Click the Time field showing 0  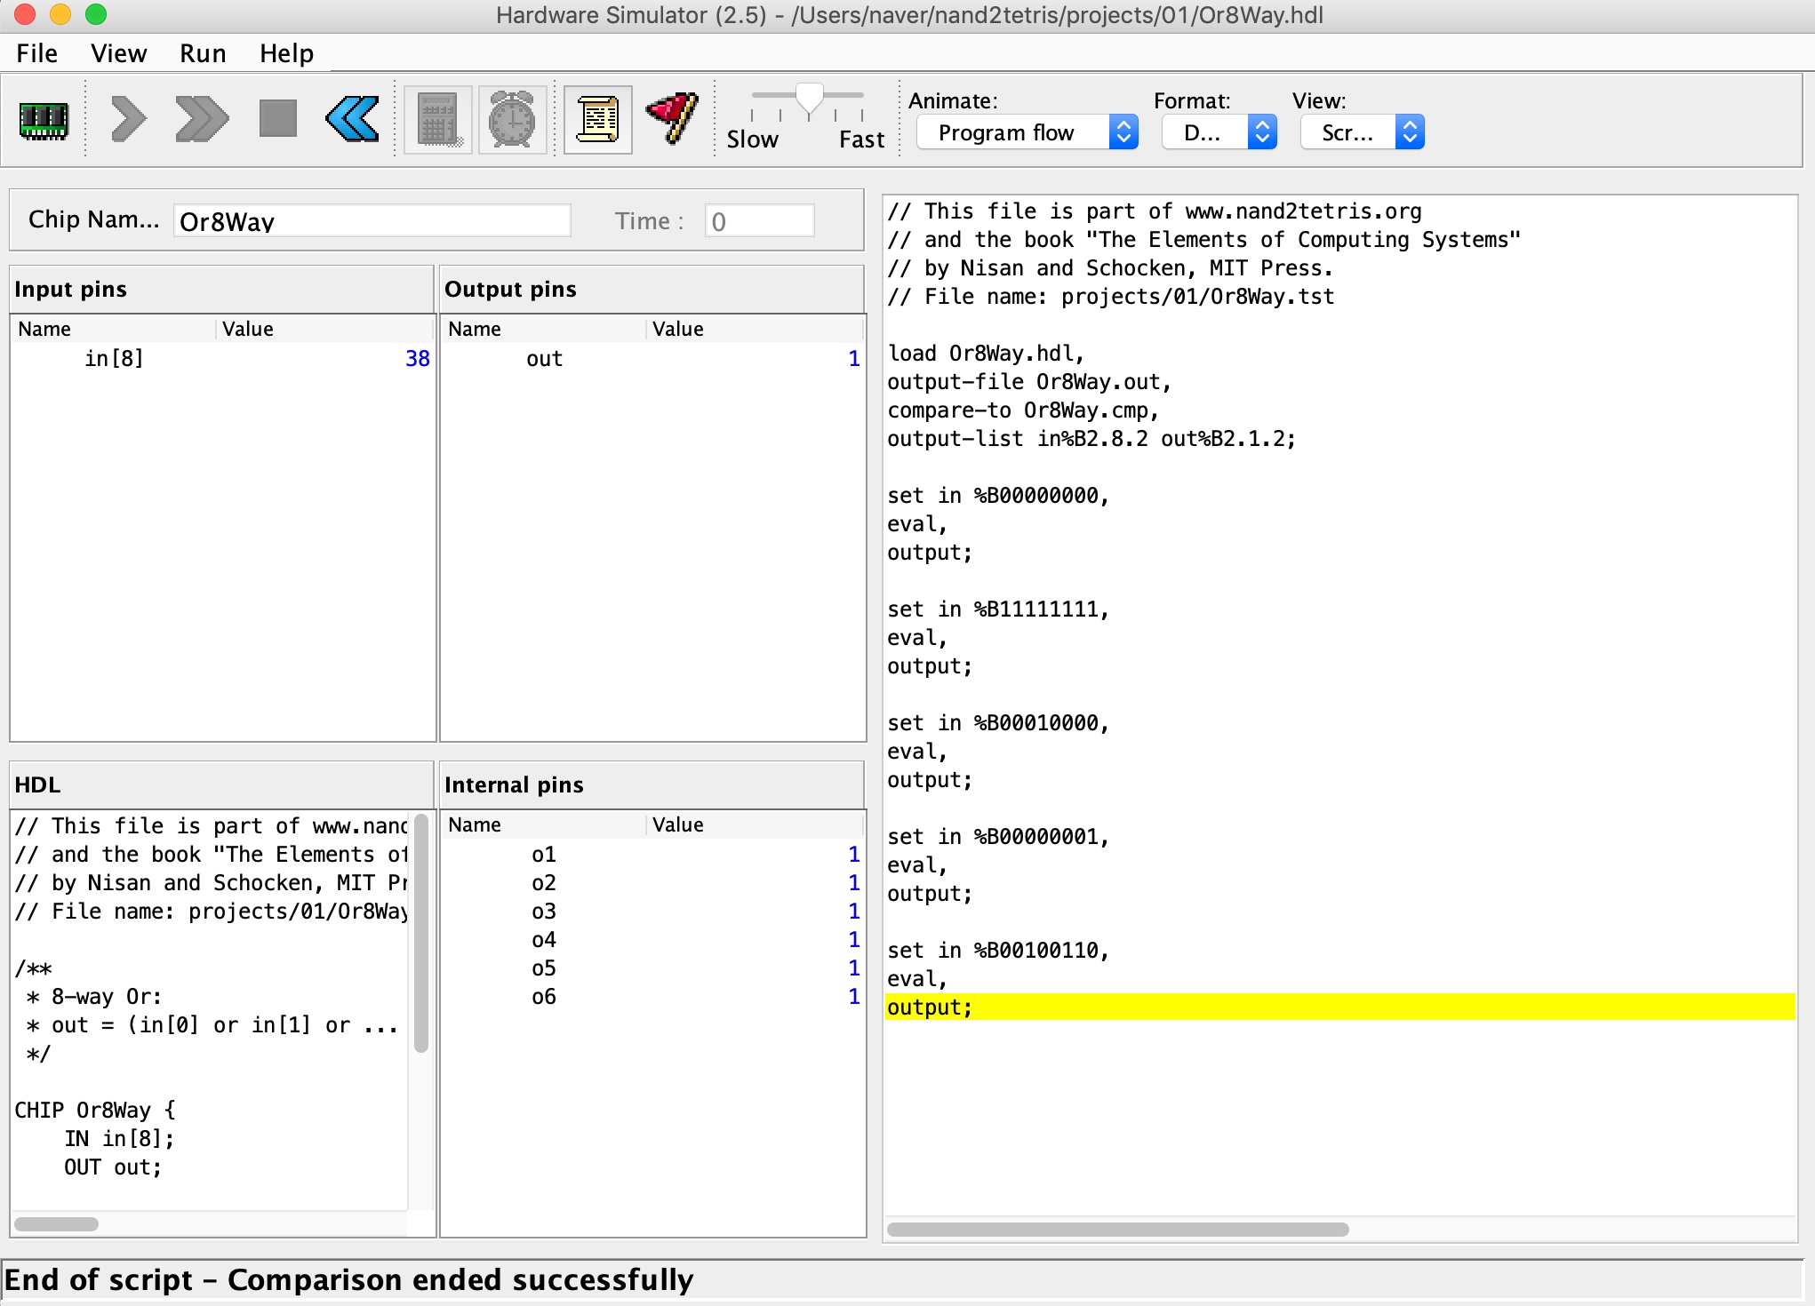coord(759,221)
